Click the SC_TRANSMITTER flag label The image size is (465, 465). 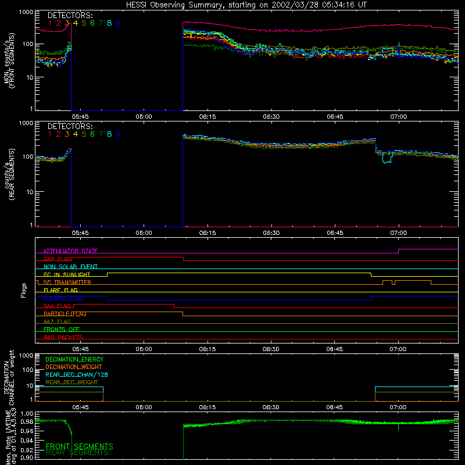coord(67,282)
